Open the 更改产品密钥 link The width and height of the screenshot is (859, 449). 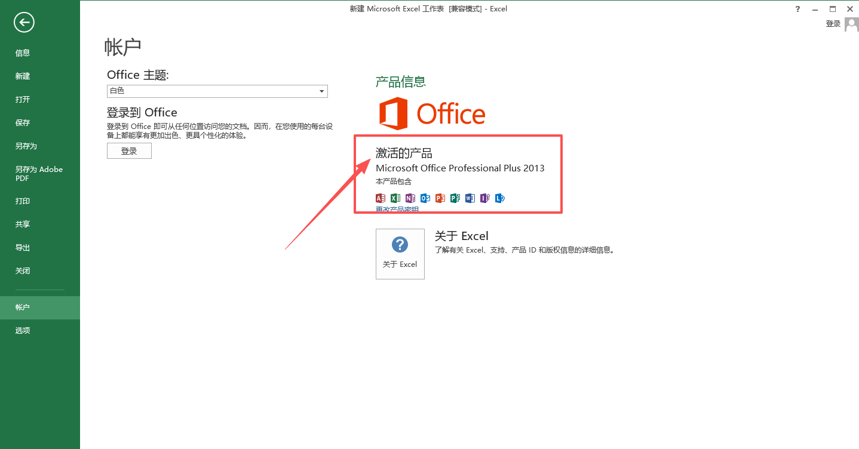396,210
